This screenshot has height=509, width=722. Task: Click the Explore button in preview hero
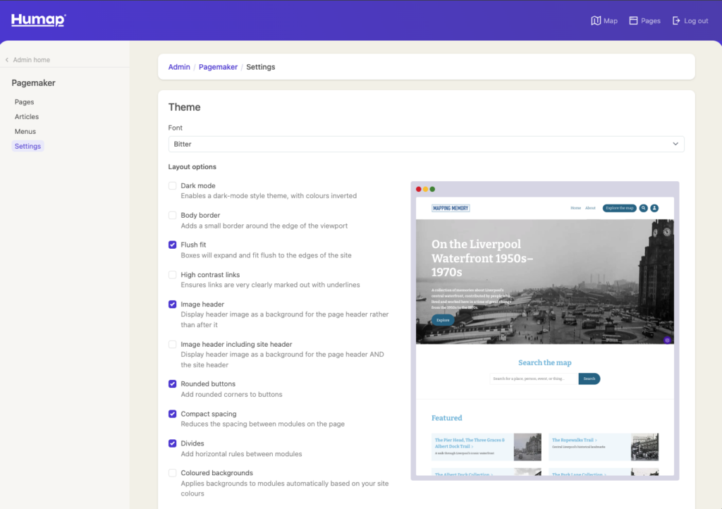coord(443,320)
